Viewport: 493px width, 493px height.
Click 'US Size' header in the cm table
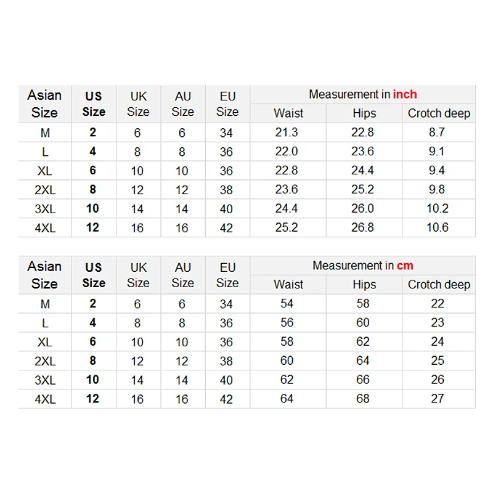pos(94,275)
